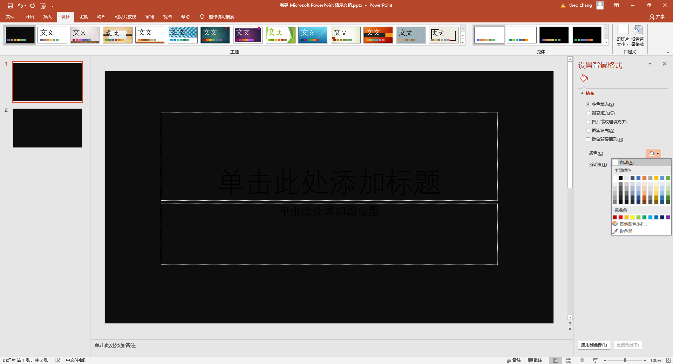Viewport: 673px width, 364px height.
Task: Click Apply to All (应用到全部) button
Action: 594,345
